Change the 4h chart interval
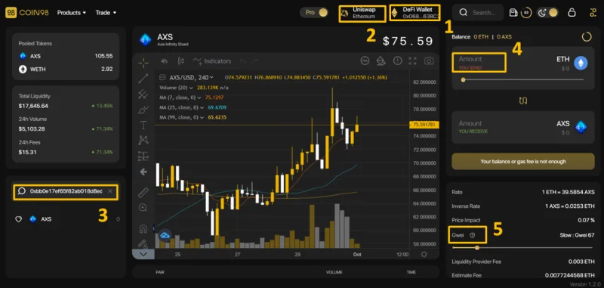This screenshot has height=288, width=604. pyautogui.click(x=164, y=61)
